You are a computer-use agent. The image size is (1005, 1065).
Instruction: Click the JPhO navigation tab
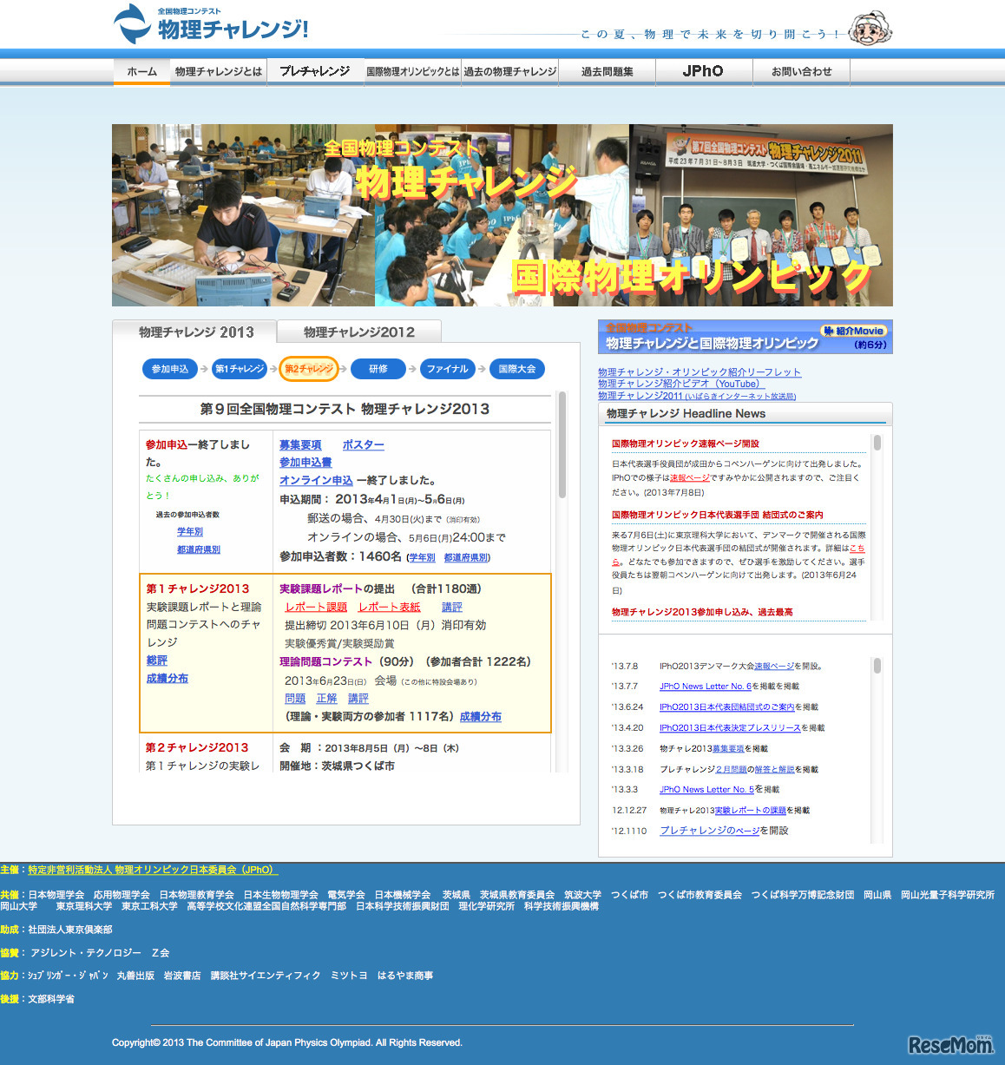point(704,72)
